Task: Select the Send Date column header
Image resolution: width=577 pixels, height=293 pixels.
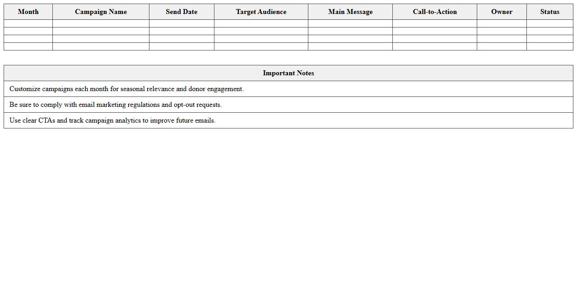Action: point(181,12)
